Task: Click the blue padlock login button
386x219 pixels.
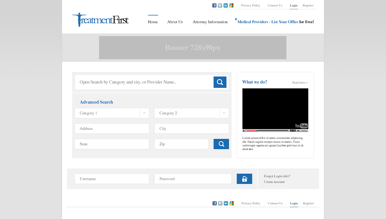Action: pyautogui.click(x=244, y=179)
